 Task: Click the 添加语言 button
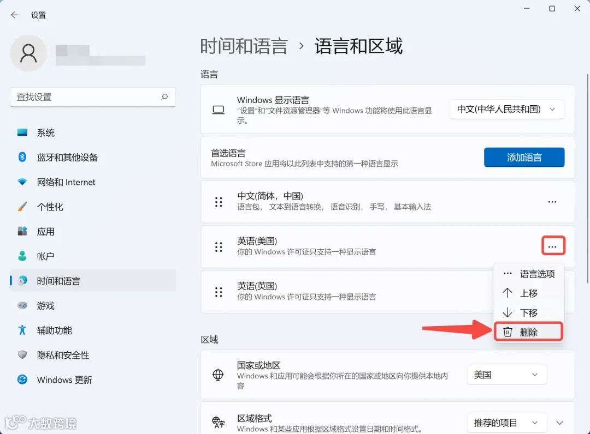524,158
